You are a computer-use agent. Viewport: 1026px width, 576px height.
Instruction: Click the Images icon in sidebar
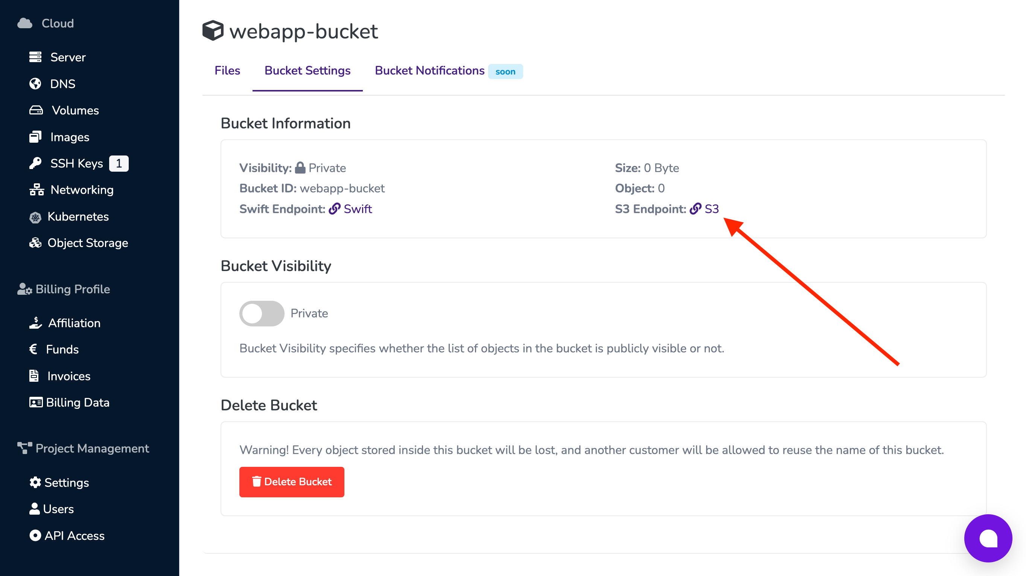pos(35,137)
